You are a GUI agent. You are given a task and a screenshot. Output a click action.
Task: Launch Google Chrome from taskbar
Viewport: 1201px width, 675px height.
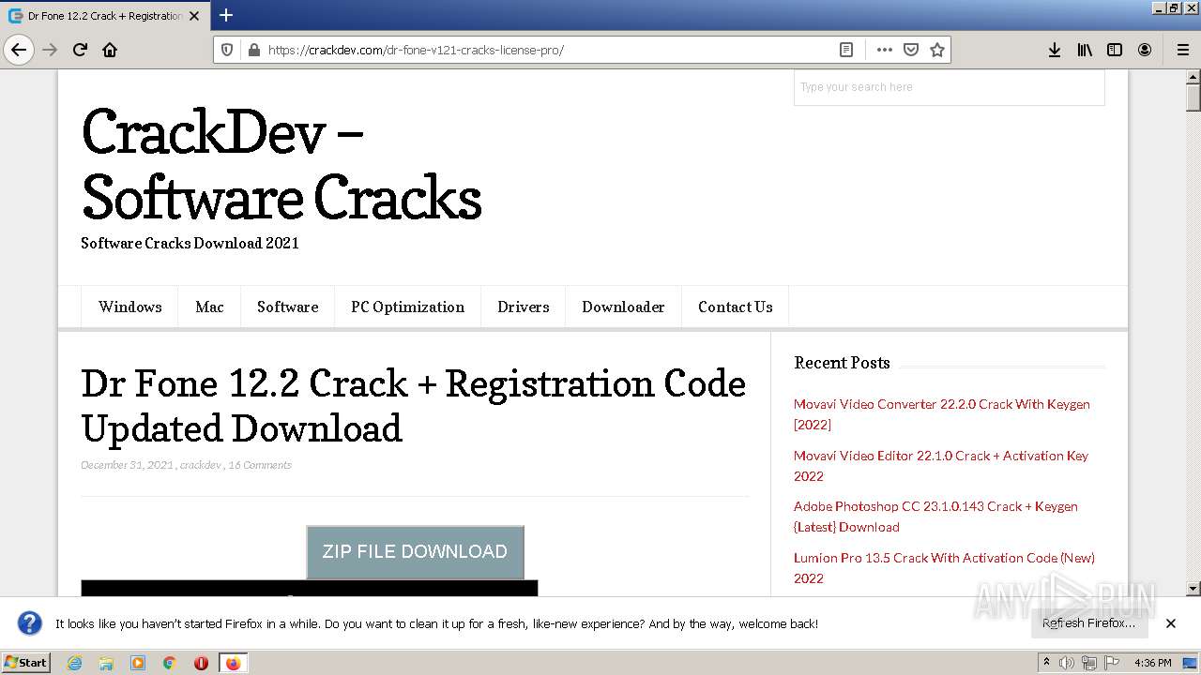[x=170, y=663]
